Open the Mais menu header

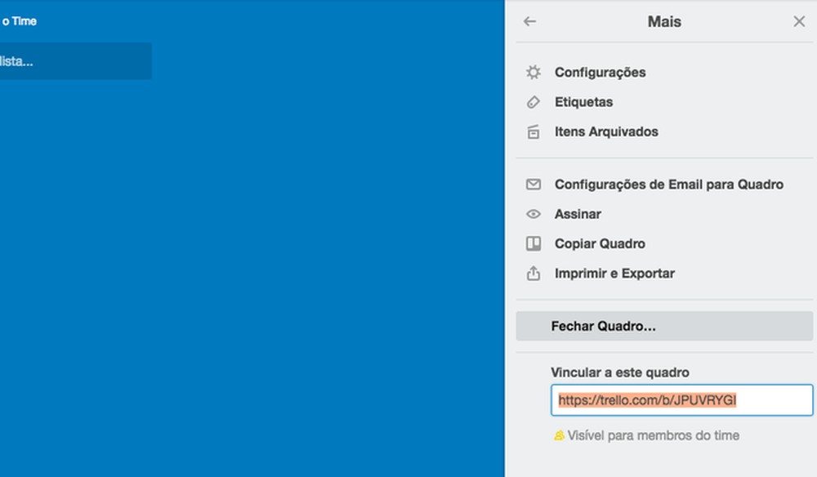tap(663, 22)
